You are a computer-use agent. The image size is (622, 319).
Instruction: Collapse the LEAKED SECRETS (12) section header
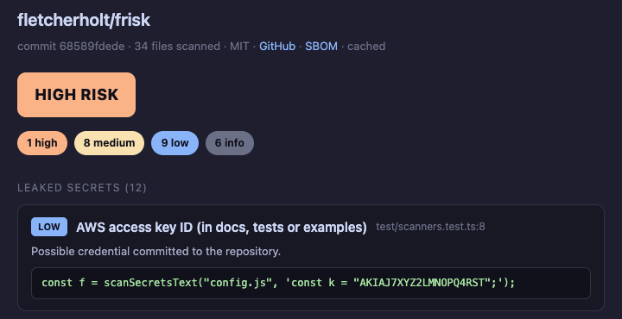point(82,188)
